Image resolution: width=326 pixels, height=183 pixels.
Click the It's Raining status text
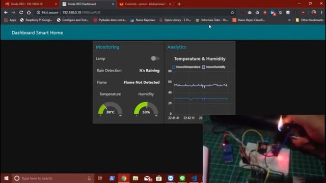tap(149, 71)
